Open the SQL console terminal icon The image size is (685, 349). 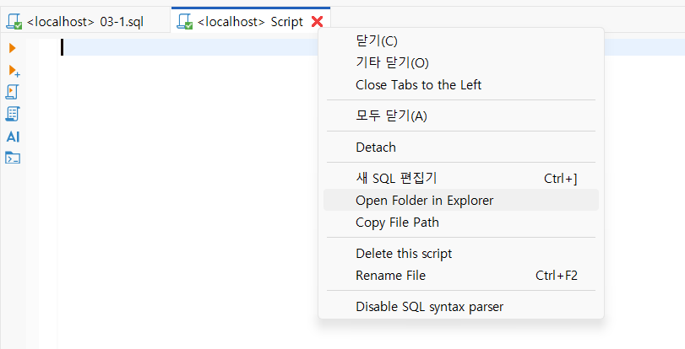[x=13, y=158]
